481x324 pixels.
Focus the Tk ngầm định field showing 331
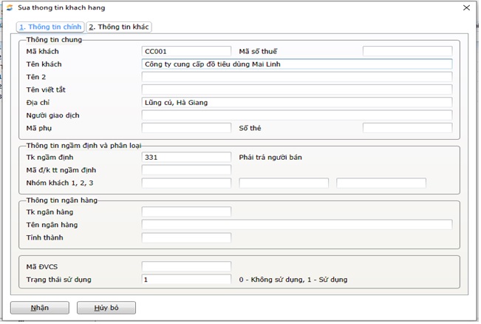click(x=186, y=158)
